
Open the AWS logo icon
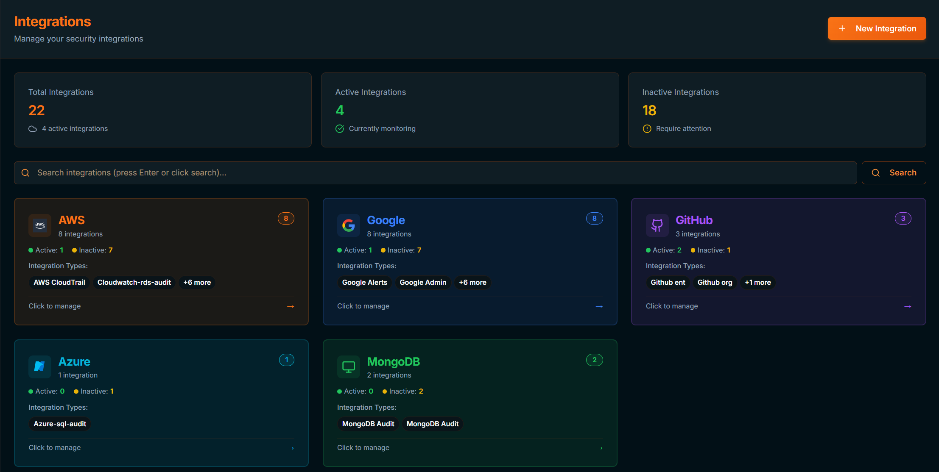coord(40,225)
